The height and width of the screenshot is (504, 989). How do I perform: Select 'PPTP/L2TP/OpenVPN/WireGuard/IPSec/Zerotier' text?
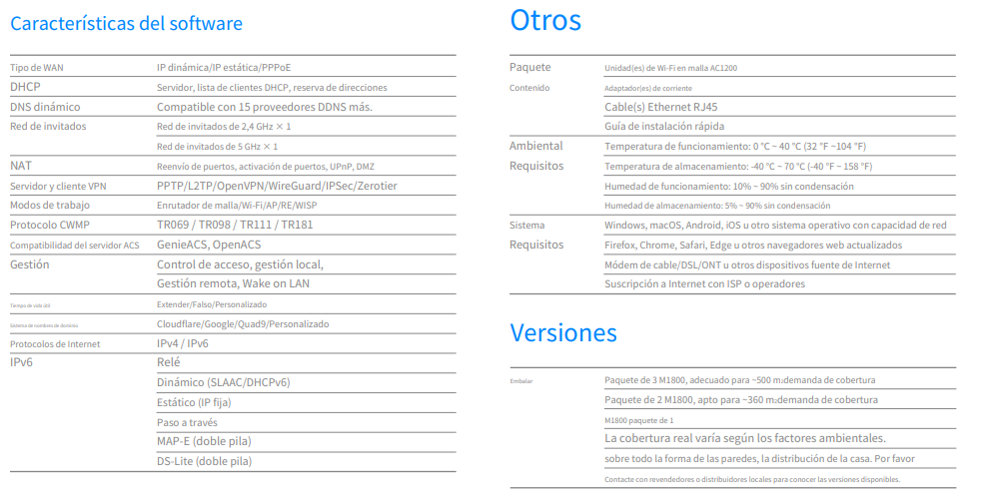(277, 186)
